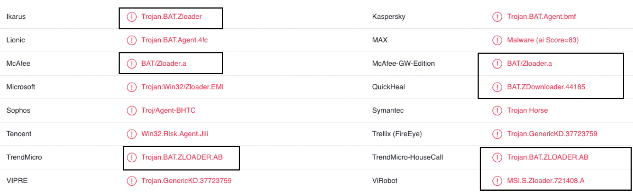Click the warning icon beside BAT.ZDownloader.44185
The width and height of the screenshot is (633, 192).
point(497,87)
